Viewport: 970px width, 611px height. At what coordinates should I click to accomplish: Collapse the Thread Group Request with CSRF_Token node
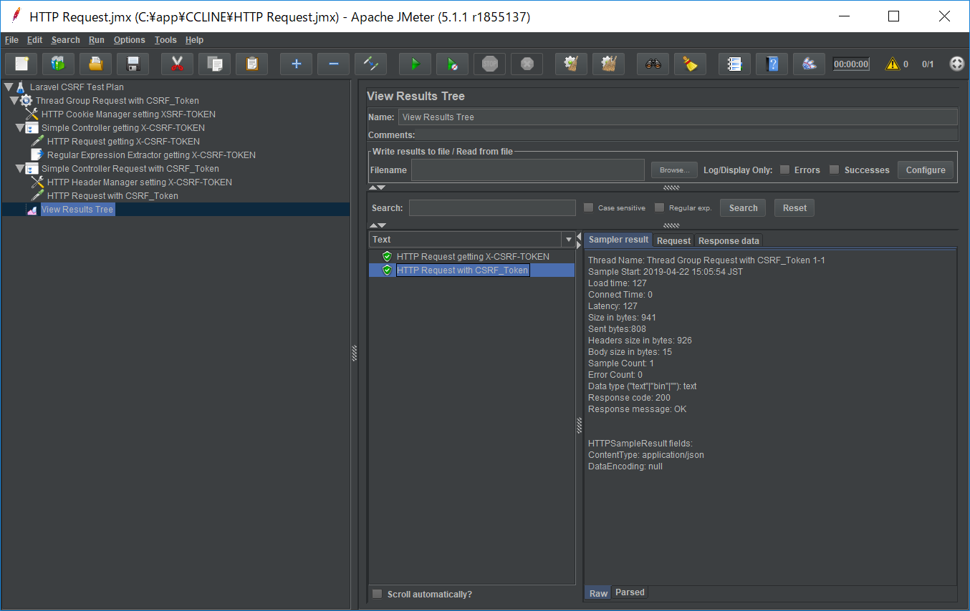pos(14,100)
